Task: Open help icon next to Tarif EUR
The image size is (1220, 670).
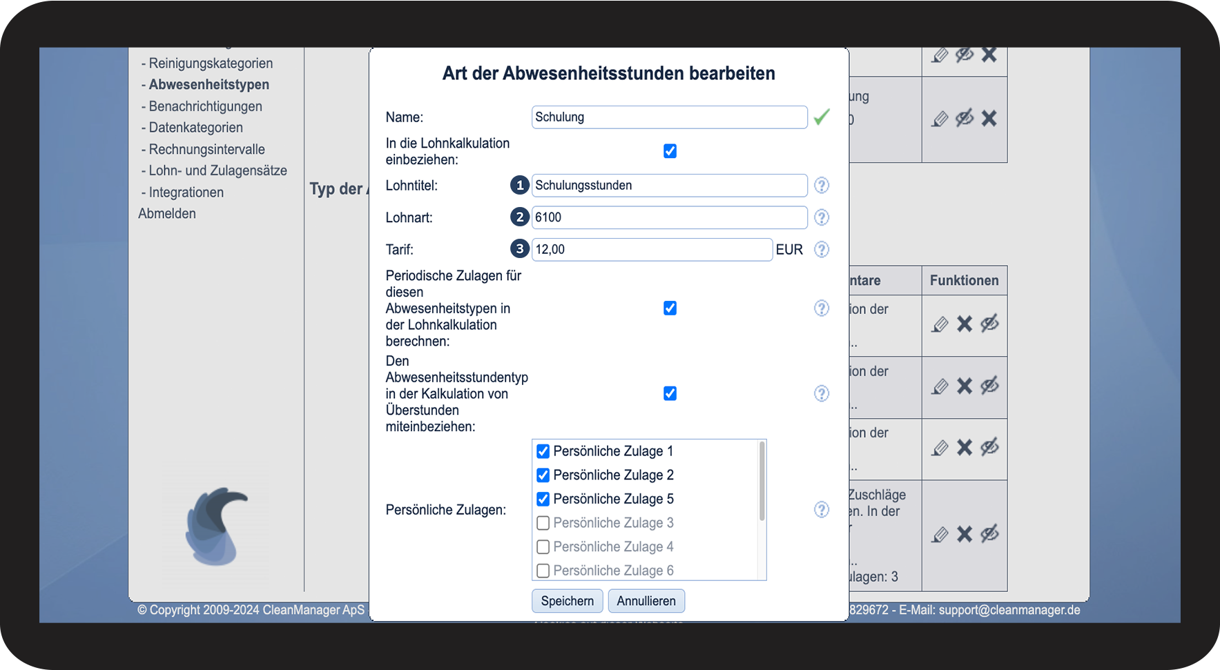Action: pos(821,250)
